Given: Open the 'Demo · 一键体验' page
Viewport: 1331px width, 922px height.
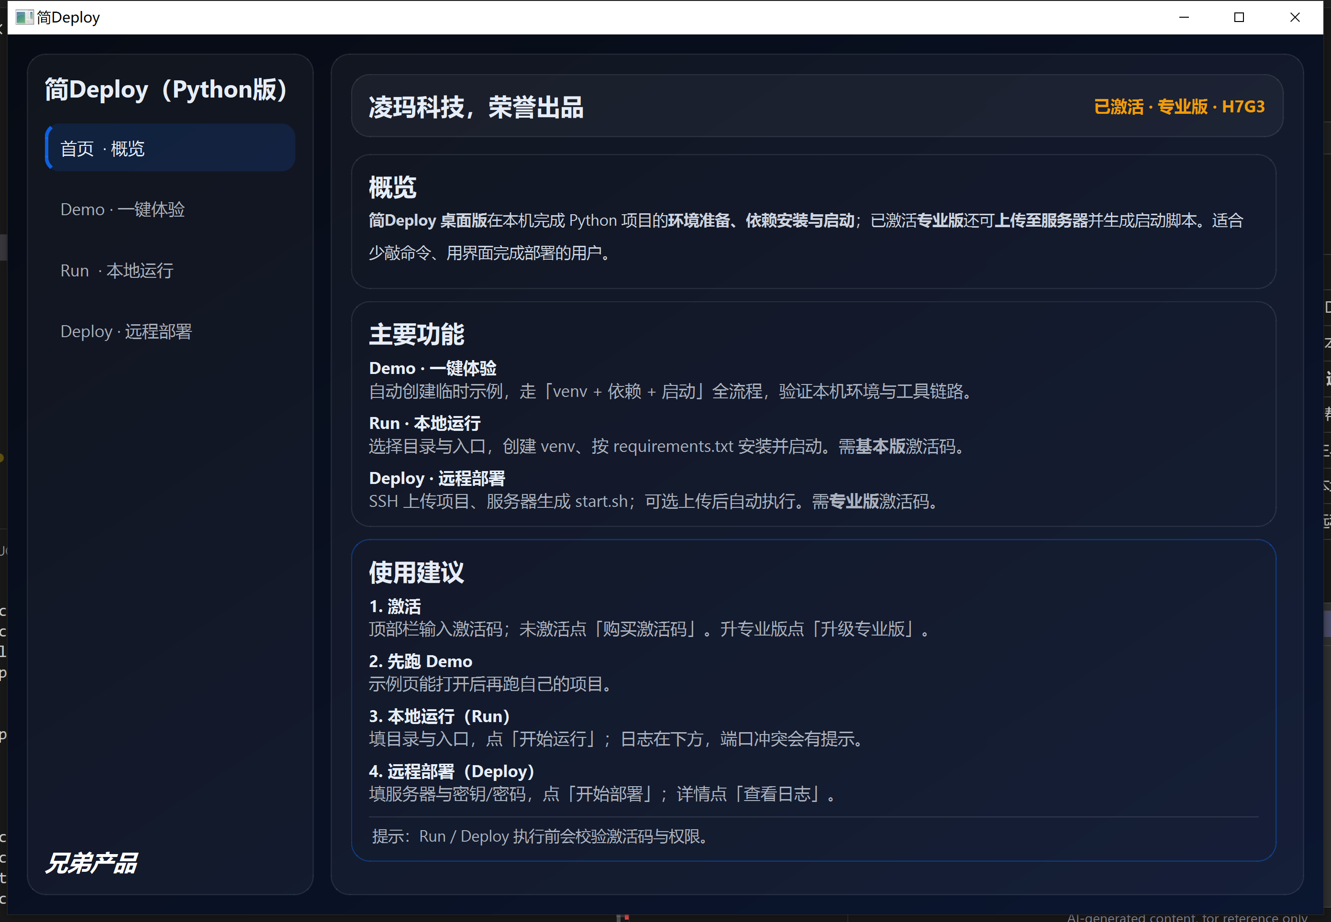Looking at the screenshot, I should [x=122, y=209].
